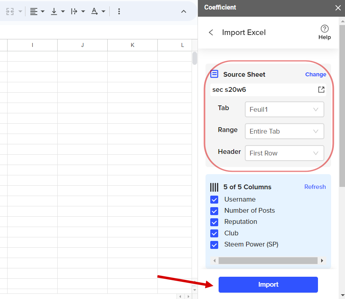Screen dimensions: 345x299
Task: Open the Range dropdown showing Entire Tab
Action: pos(285,131)
